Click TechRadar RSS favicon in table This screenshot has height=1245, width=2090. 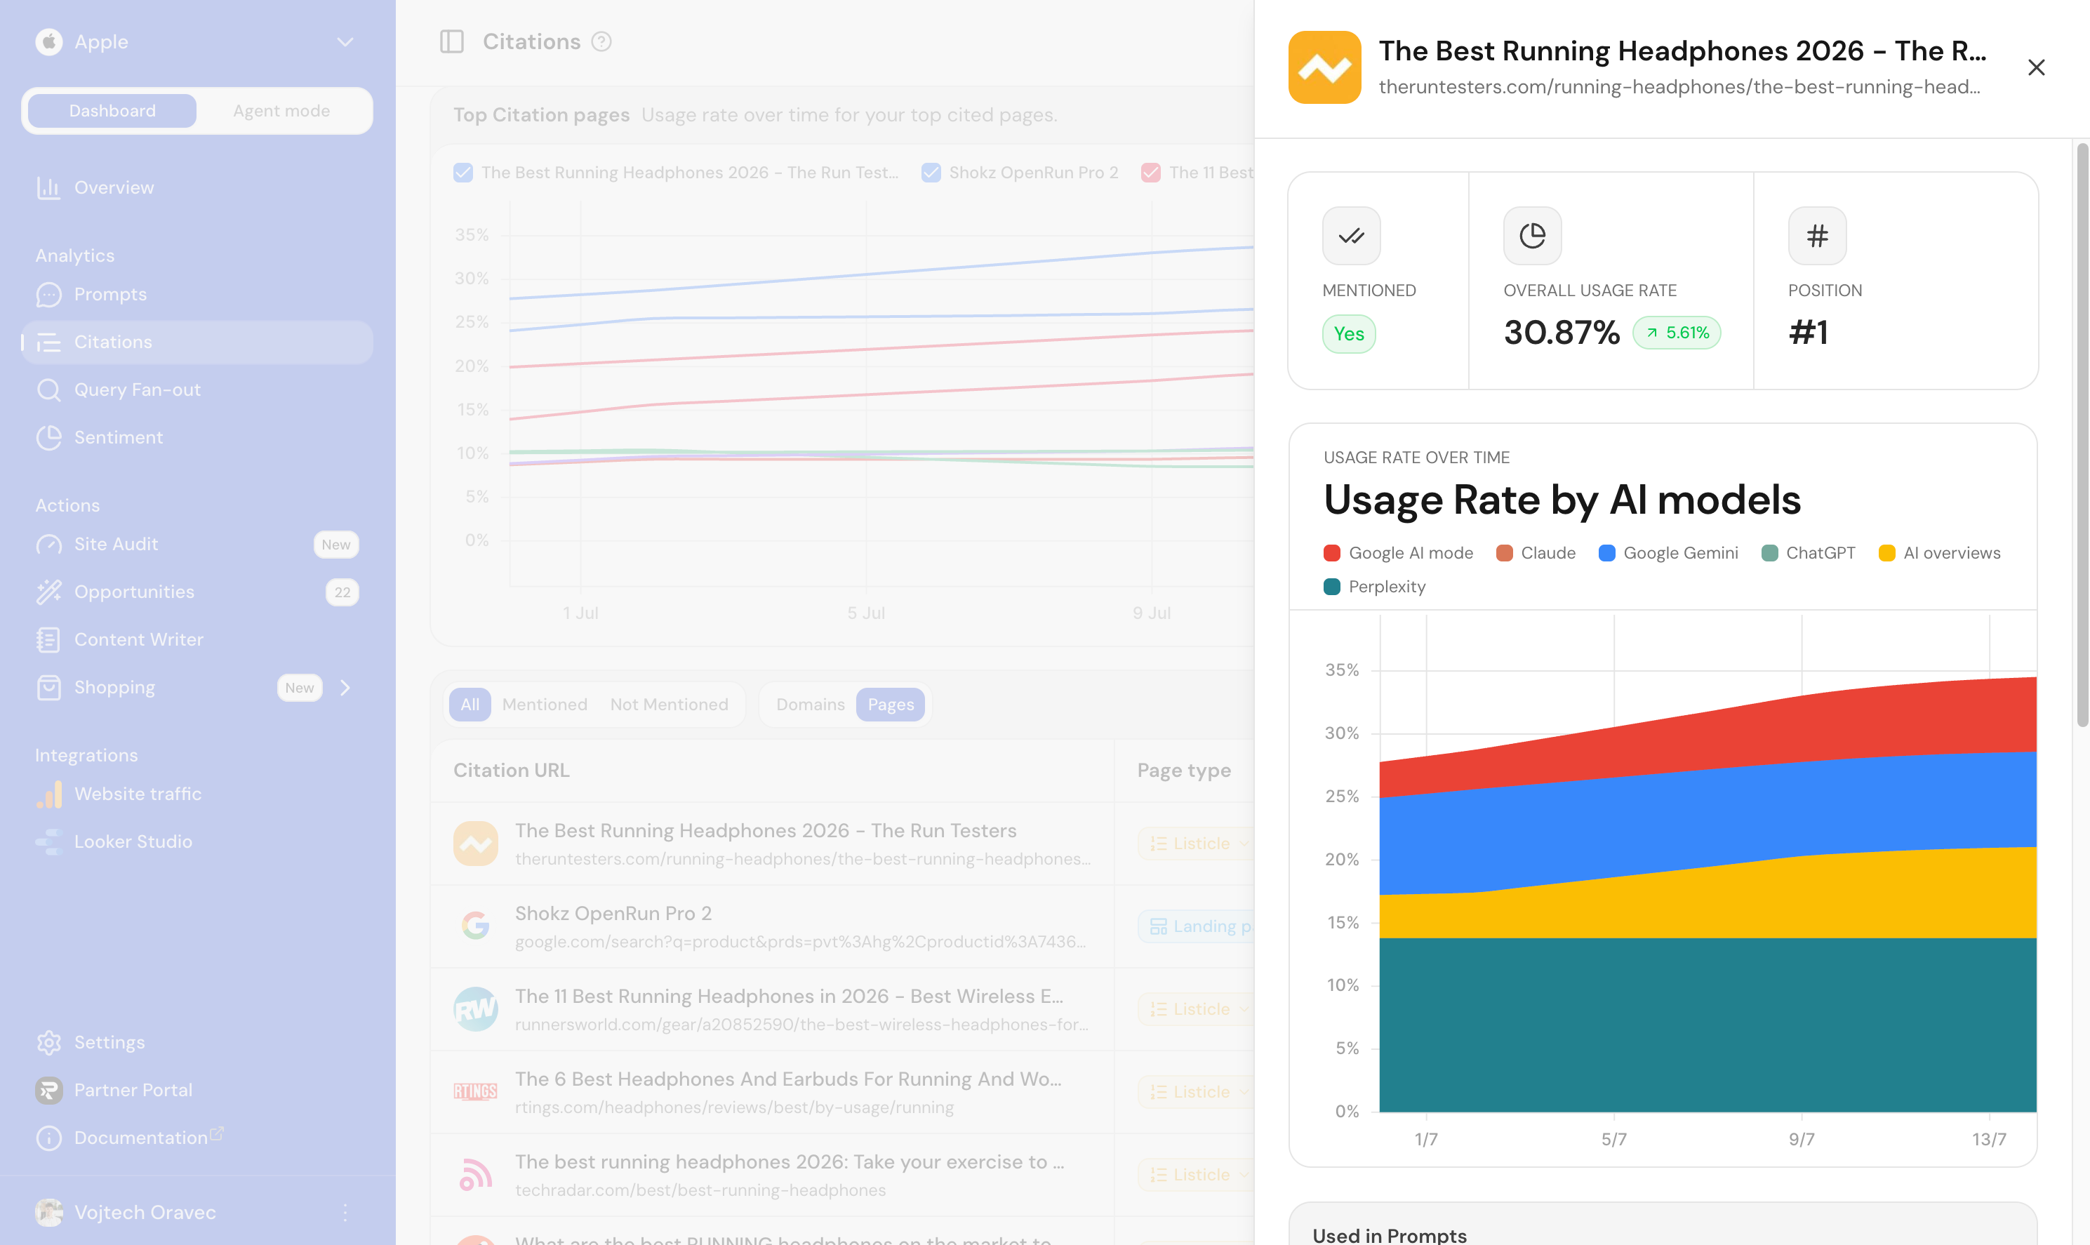[476, 1175]
